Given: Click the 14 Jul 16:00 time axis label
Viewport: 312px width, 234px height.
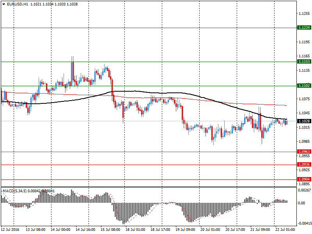Looking at the screenshot, I should [85, 230].
